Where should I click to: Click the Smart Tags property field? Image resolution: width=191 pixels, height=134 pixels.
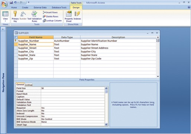pyautogui.click(x=73, y=125)
